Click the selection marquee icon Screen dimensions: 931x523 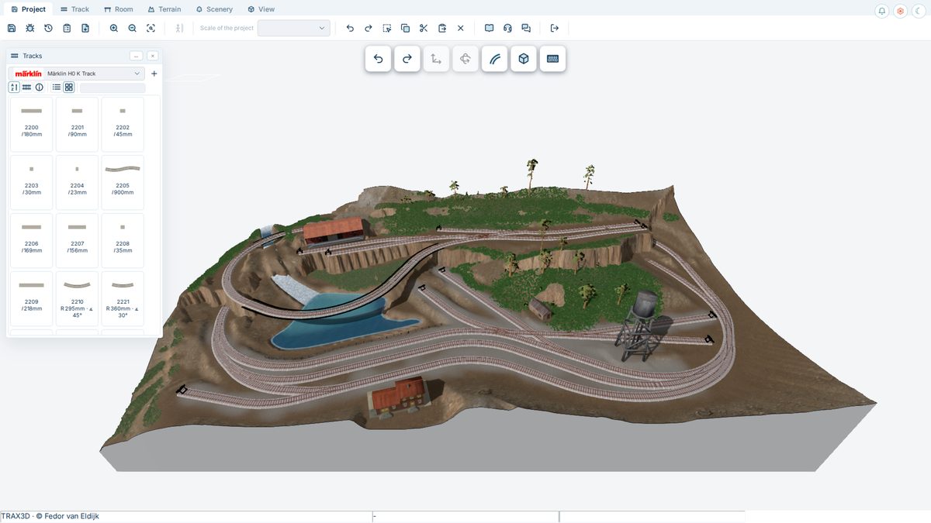387,28
